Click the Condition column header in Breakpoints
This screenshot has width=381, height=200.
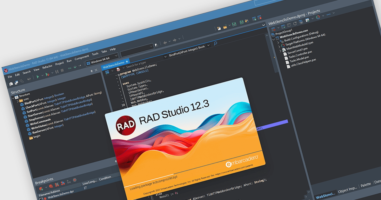pos(105,178)
